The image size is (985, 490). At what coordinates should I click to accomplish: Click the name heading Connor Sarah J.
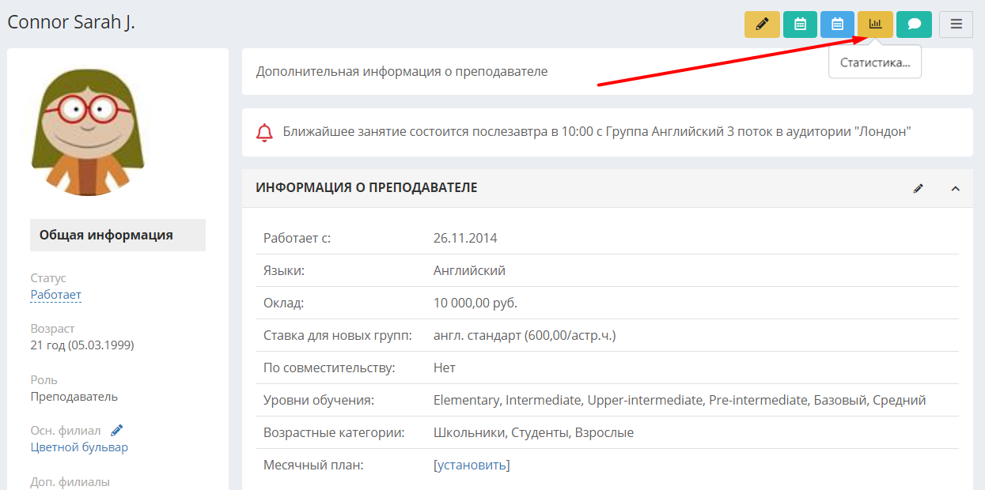pos(71,22)
